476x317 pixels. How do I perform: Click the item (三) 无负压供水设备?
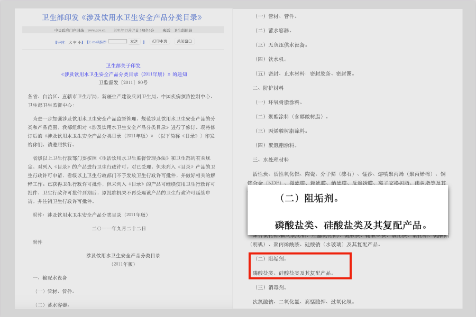coord(281,45)
